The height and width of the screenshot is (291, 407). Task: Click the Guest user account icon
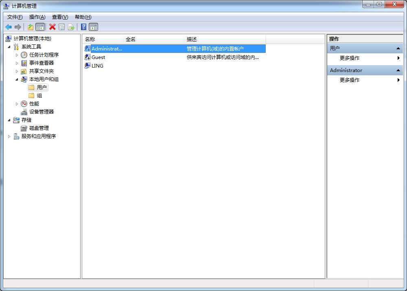pos(88,57)
